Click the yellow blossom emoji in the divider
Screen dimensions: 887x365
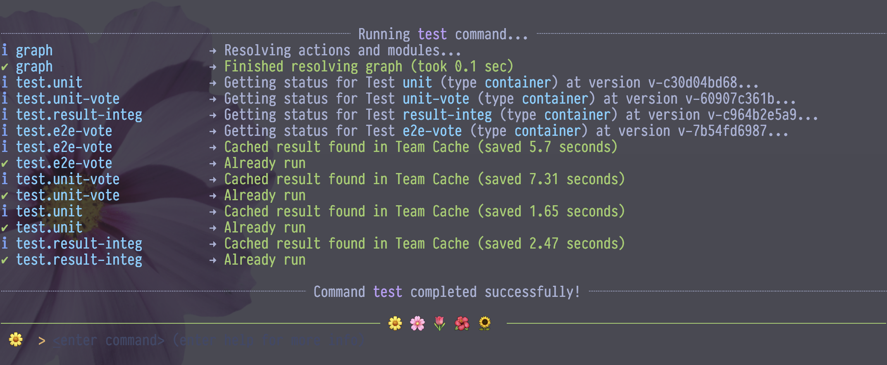[395, 323]
